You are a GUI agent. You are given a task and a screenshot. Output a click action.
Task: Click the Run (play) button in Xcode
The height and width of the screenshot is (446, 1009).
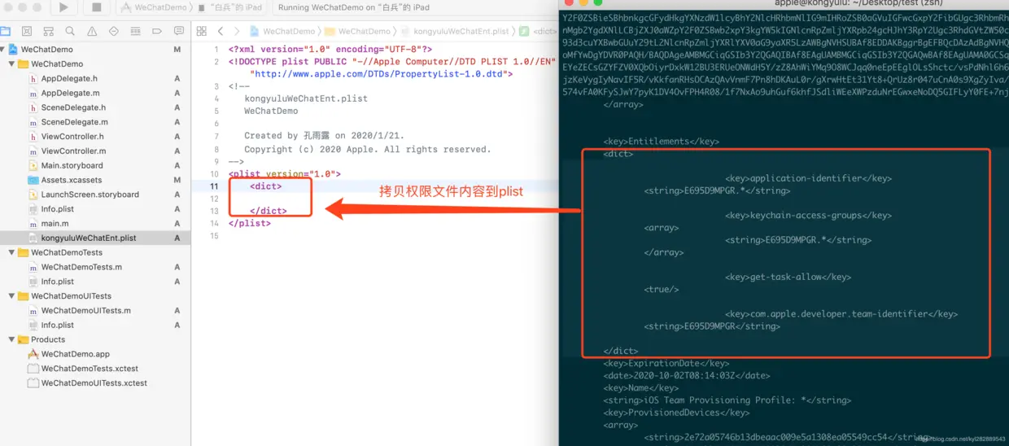pos(63,7)
